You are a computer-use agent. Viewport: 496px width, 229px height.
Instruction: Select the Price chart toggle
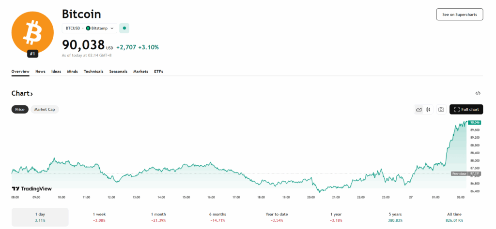click(x=20, y=110)
